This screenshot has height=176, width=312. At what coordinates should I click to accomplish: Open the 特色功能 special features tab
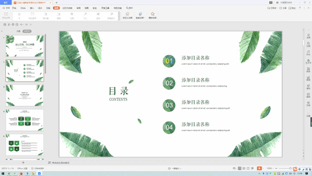click(117, 8)
